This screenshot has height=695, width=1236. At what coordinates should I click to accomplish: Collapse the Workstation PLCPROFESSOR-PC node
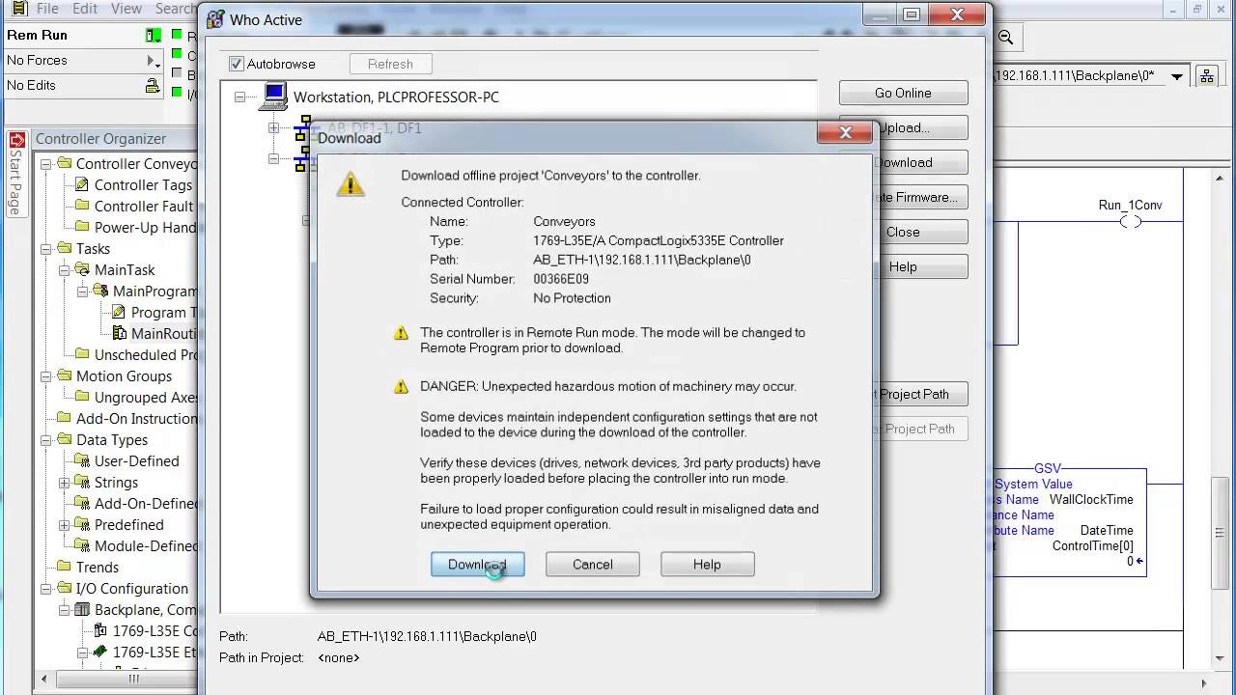coord(240,97)
